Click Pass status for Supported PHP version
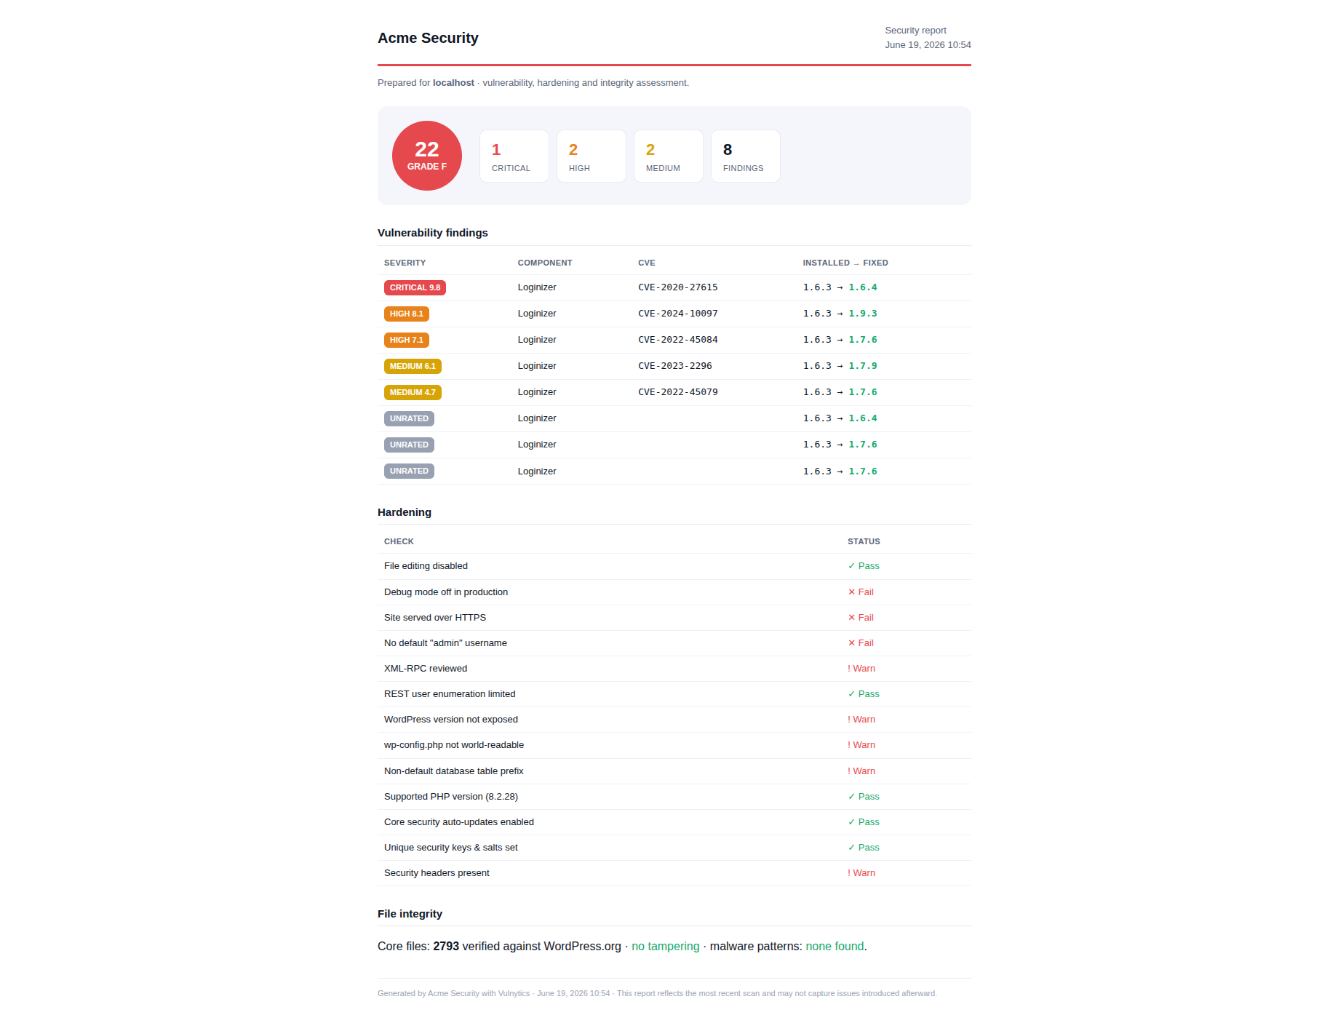Image resolution: width=1338 pixels, height=1023 pixels. click(864, 797)
